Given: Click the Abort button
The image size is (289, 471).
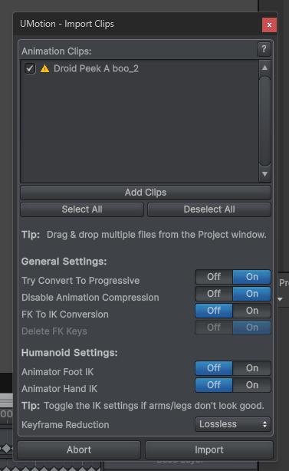Looking at the screenshot, I should tap(79, 450).
